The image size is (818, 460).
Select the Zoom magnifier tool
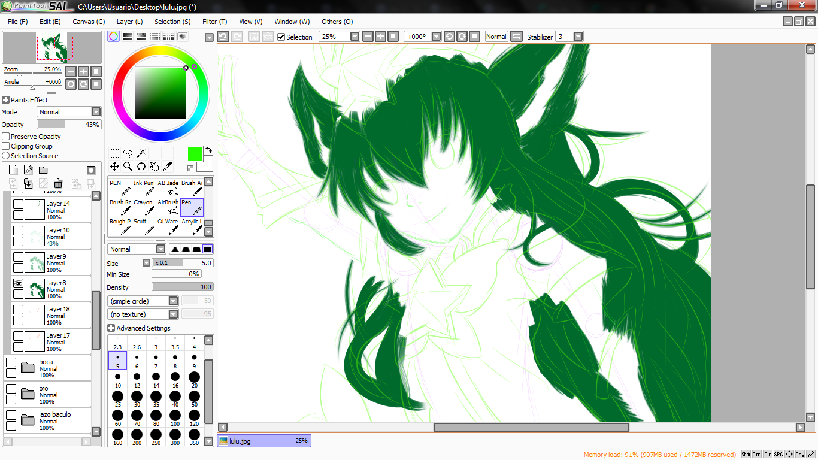(x=128, y=167)
